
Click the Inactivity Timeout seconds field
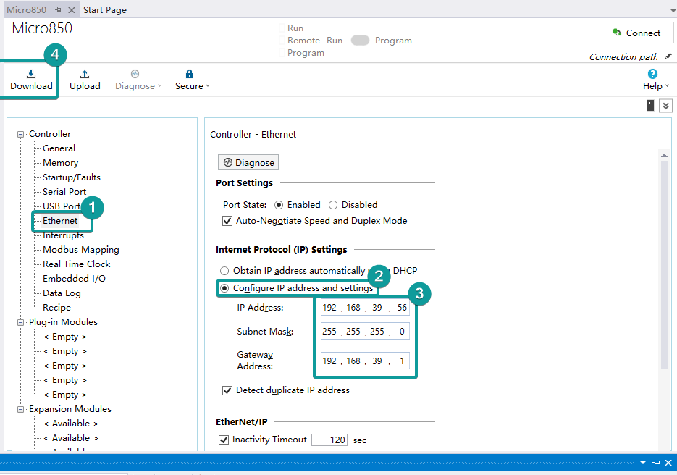coord(329,440)
